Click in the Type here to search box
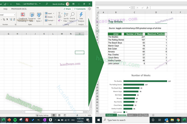 [126, 120]
